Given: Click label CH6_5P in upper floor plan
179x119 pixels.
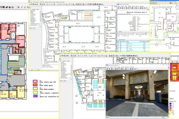Looking at the screenshot, I should pos(78,24).
